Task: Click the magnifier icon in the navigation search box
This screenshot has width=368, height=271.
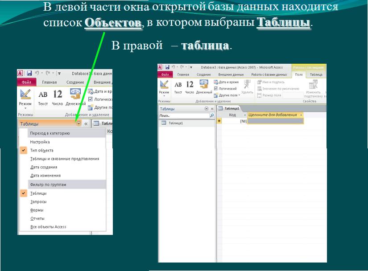Action: 212,115
